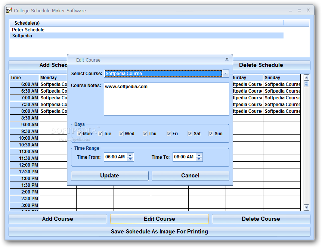
Task: Click the Delete Course button
Action: [x=261, y=219]
